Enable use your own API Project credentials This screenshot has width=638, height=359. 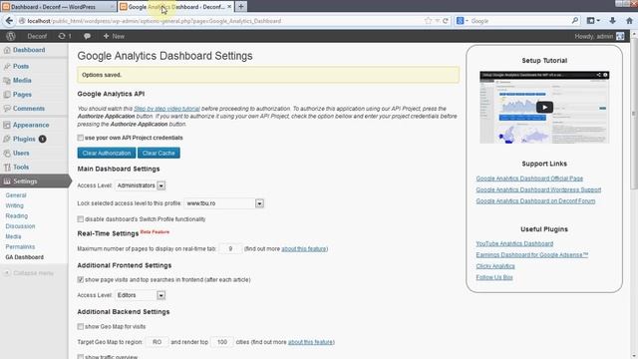pos(80,138)
